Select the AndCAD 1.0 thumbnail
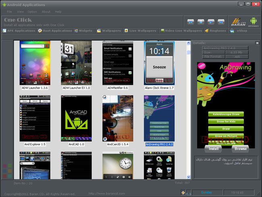This screenshot has height=197, width=262. [x=76, y=118]
